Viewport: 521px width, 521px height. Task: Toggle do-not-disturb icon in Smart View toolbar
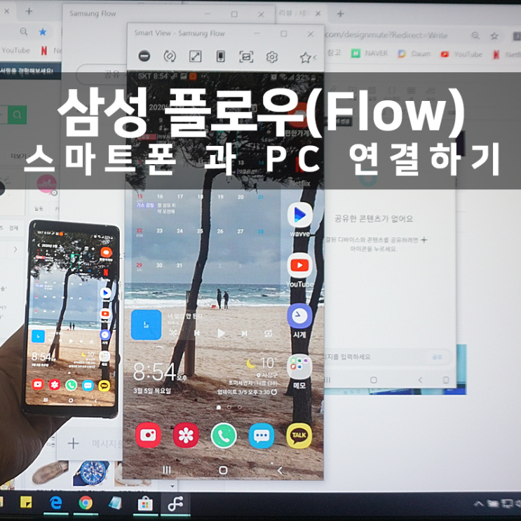pyautogui.click(x=144, y=56)
